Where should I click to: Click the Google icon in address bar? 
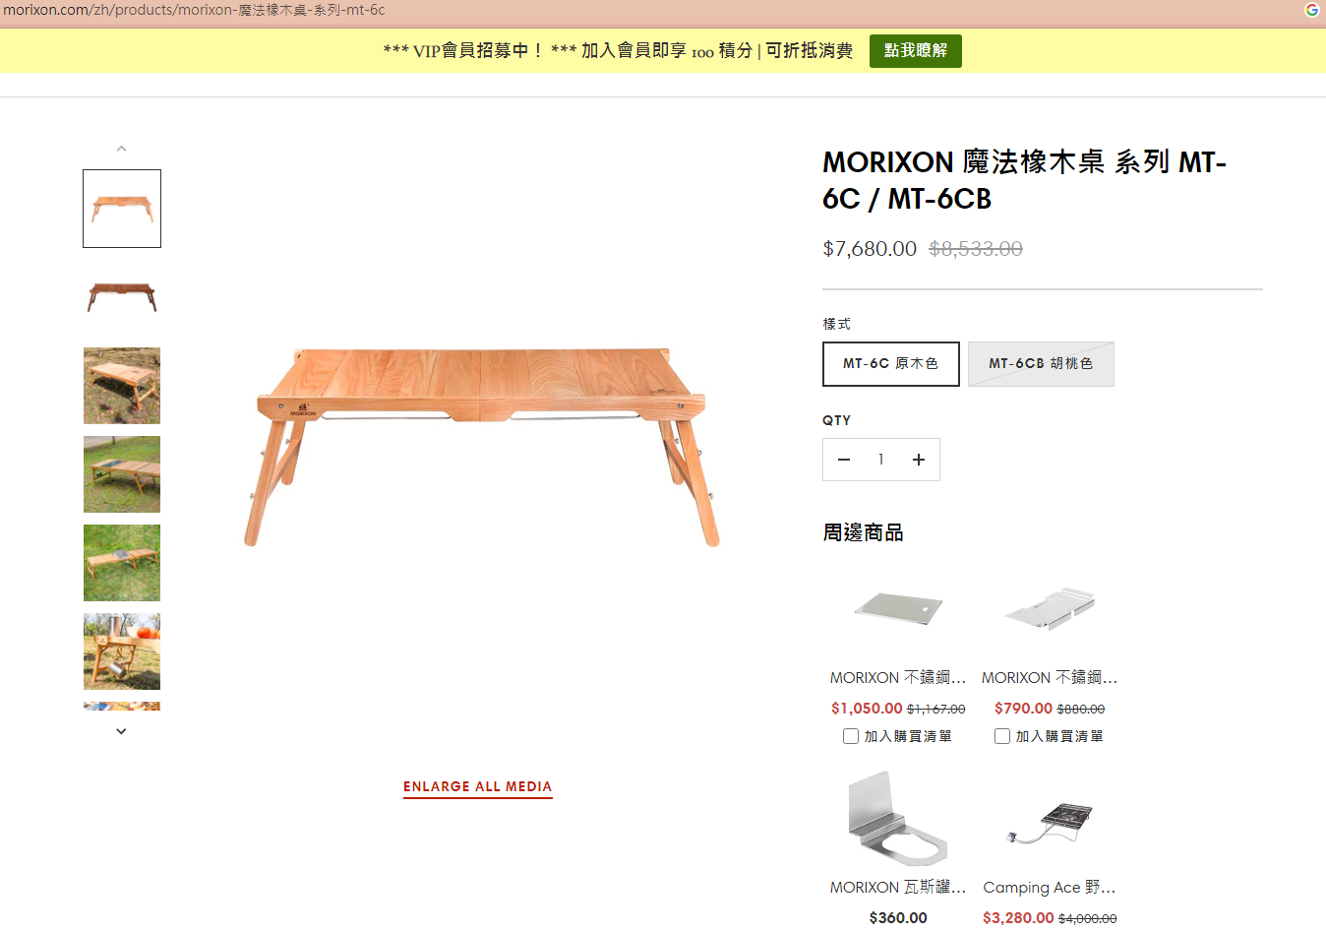pos(1311,10)
